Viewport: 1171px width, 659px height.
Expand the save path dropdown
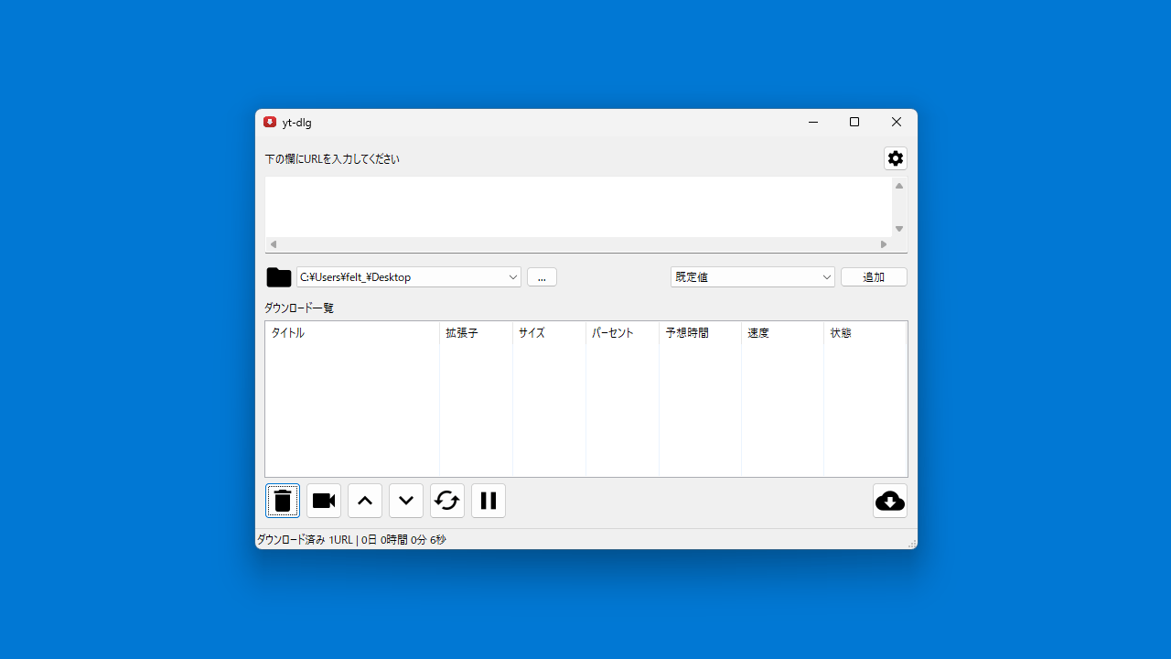[x=513, y=277]
